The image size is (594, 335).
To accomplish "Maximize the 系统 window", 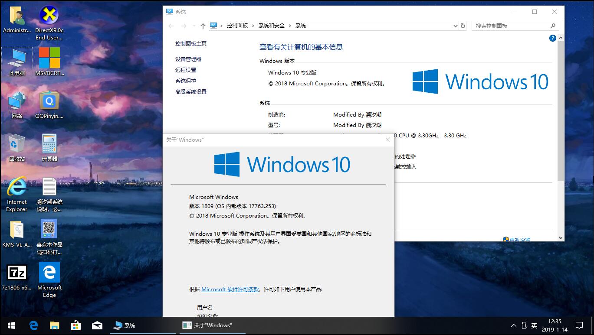I will click(x=535, y=12).
